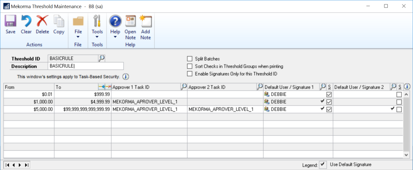Select the $99,999,999,999,999.99 To cell

coord(83,109)
